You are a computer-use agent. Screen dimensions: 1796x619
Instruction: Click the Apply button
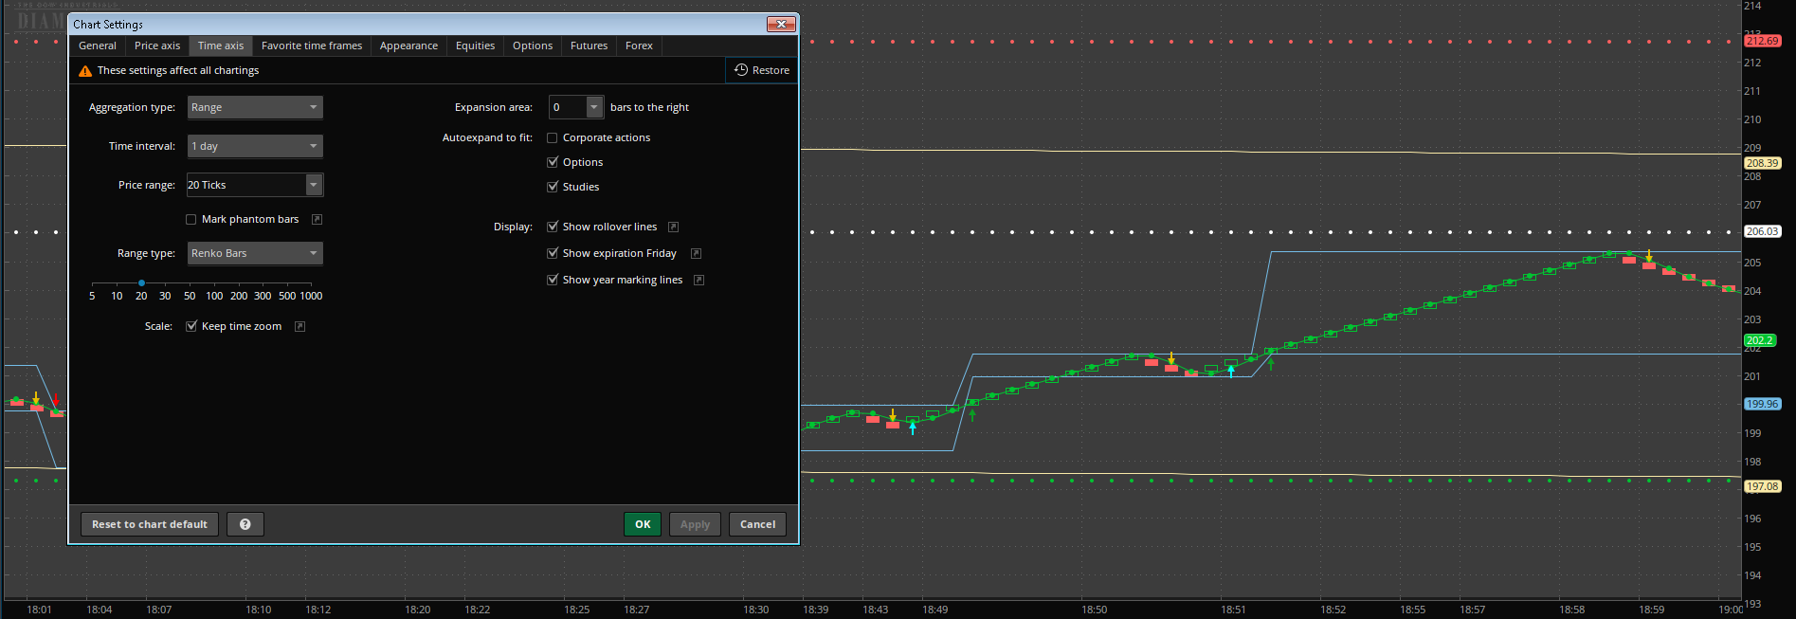695,524
